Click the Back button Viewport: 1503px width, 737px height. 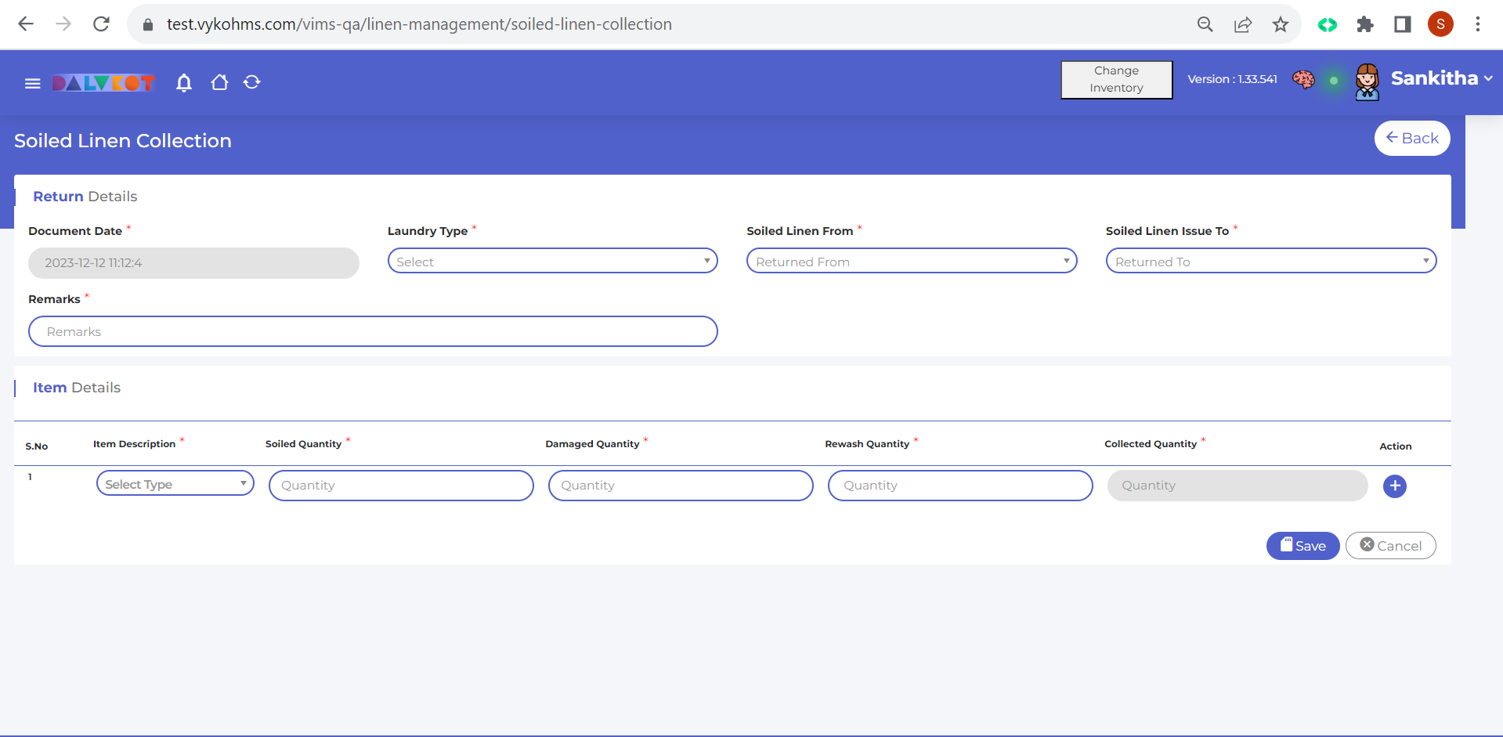pyautogui.click(x=1411, y=139)
